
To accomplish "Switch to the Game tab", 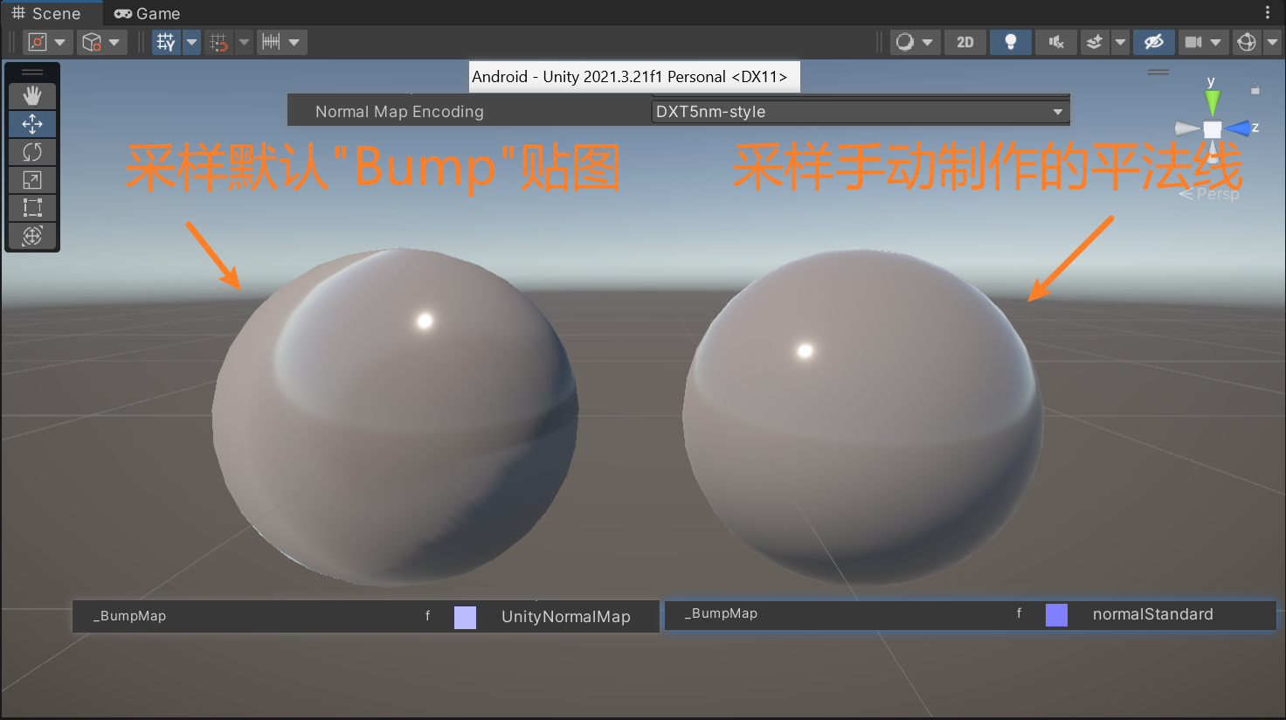I will pyautogui.click(x=147, y=13).
